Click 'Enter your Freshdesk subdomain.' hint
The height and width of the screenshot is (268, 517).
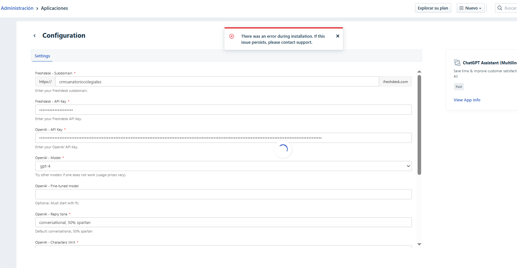click(x=61, y=91)
